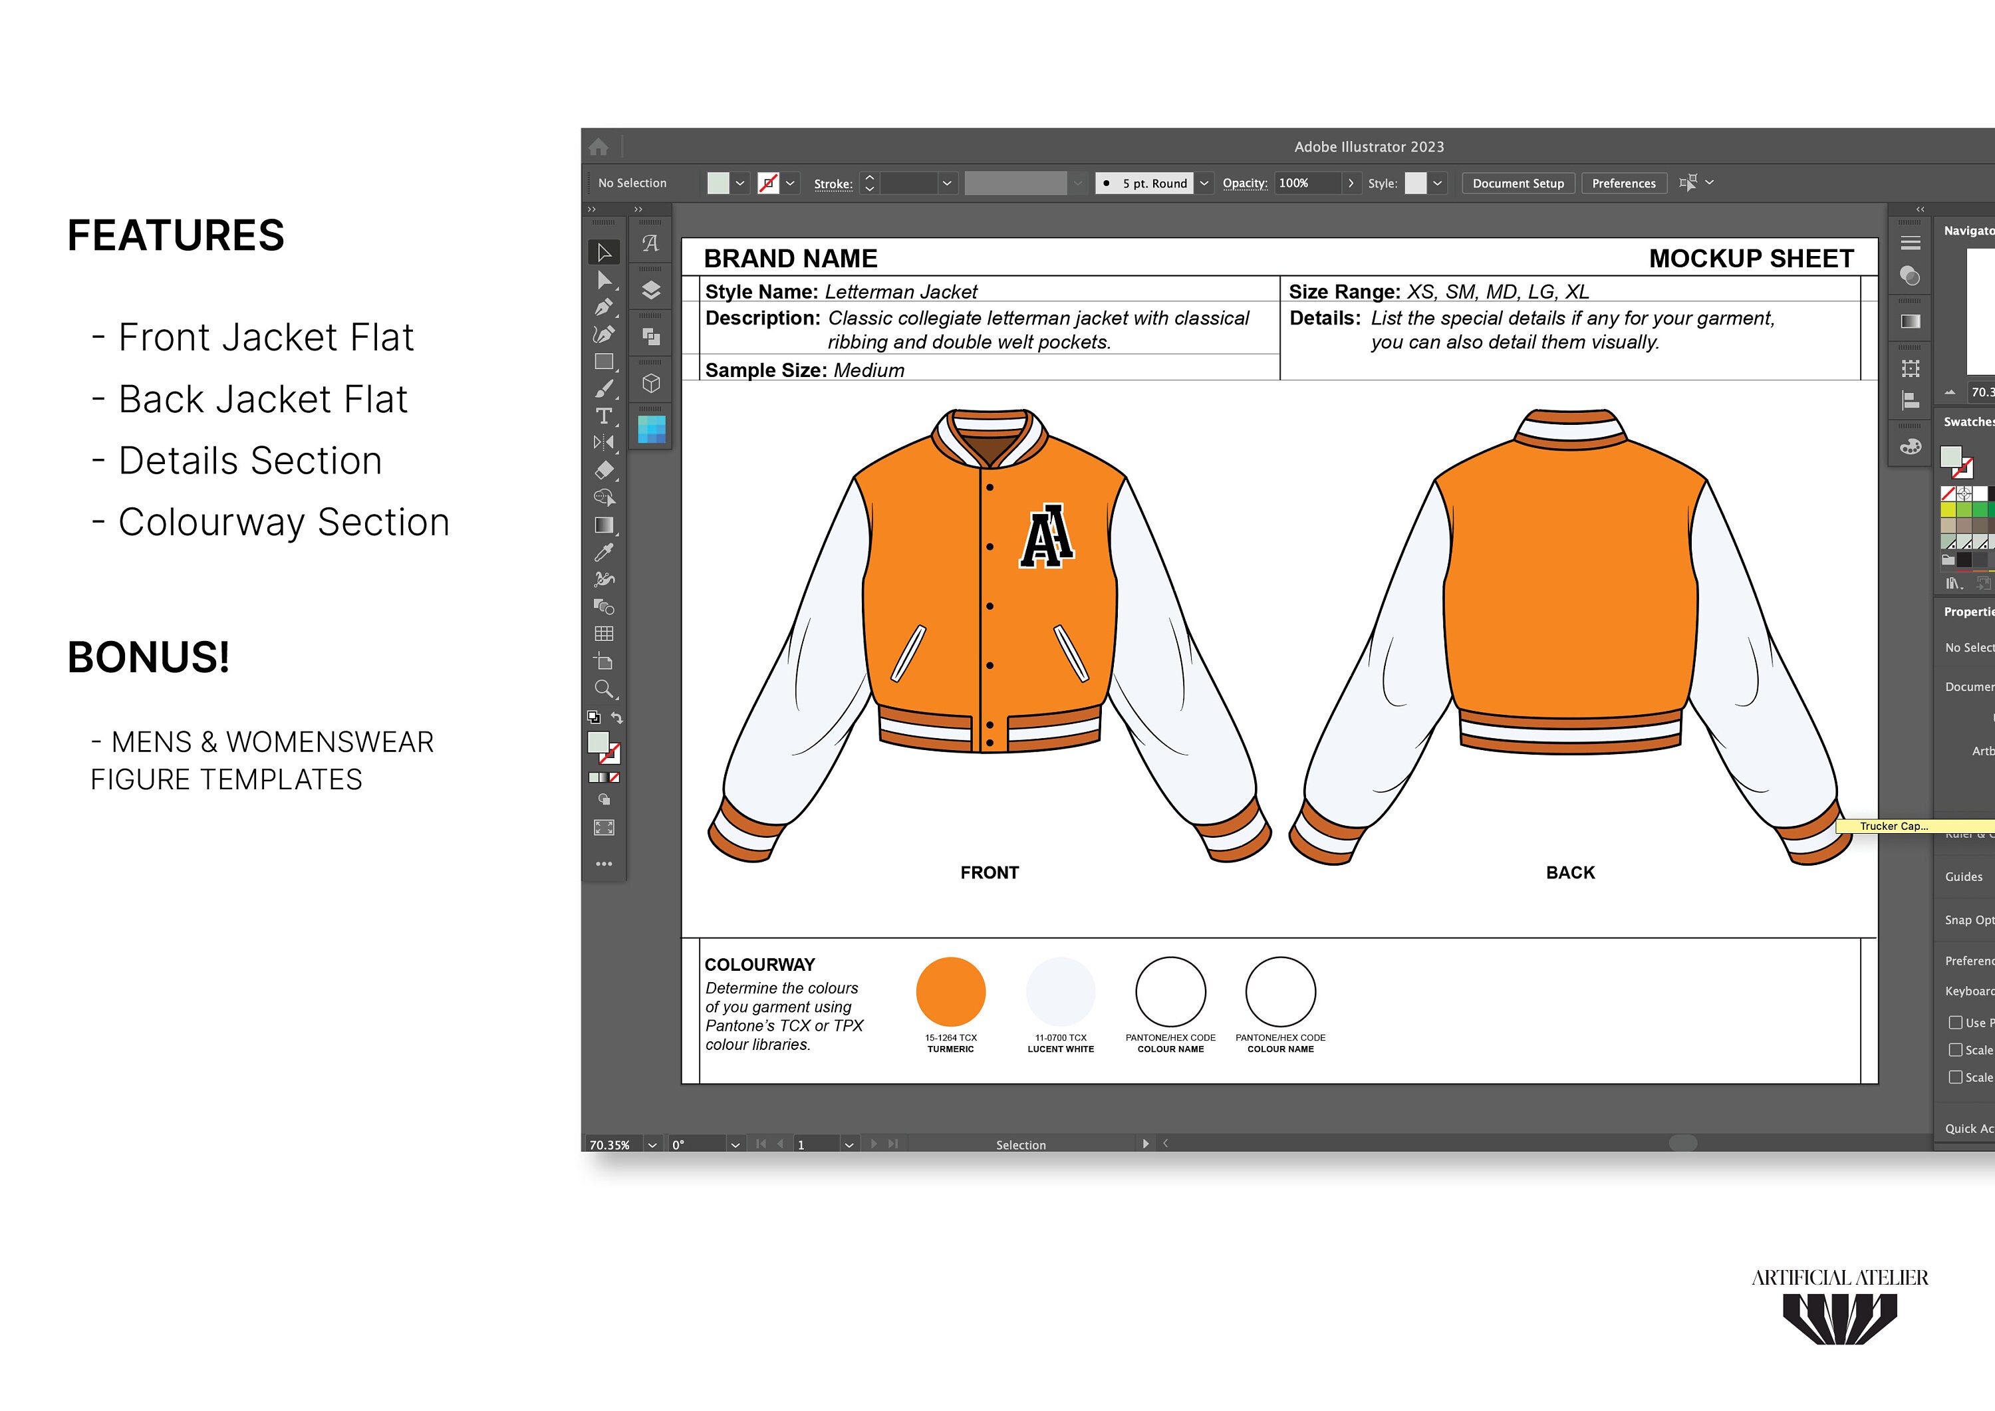Collapse the right dock with double arrows

click(1921, 209)
